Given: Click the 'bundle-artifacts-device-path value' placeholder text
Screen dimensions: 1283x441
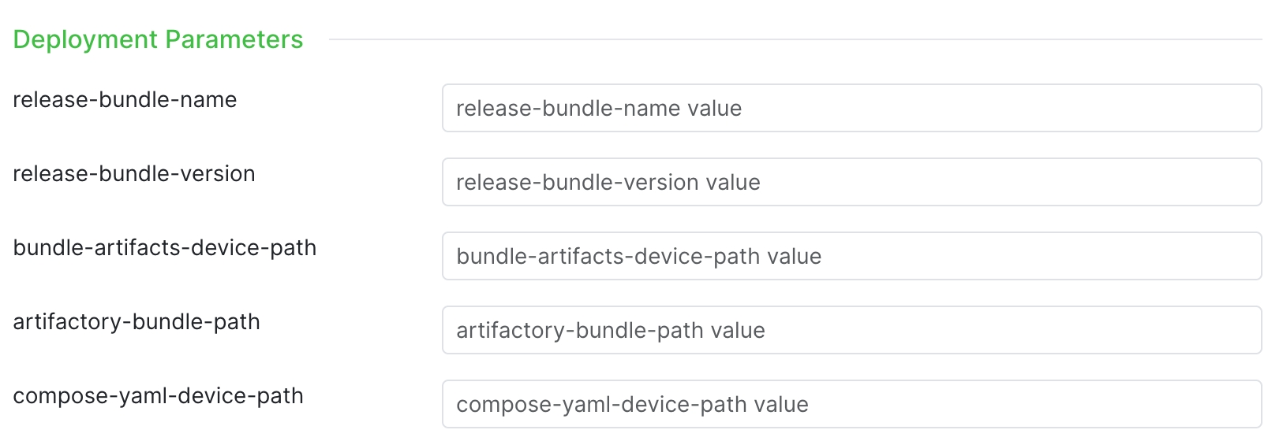Looking at the screenshot, I should (x=639, y=257).
